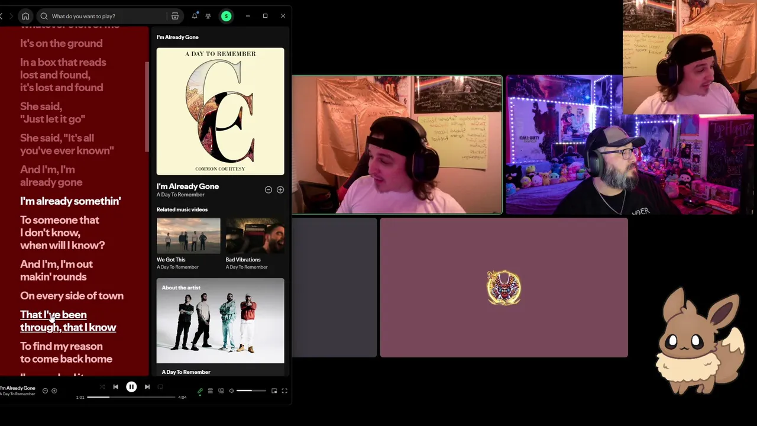Open the miniplayer icon
Viewport: 757px width, 426px height.
coord(274,390)
